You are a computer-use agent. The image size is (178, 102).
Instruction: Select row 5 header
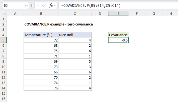pyautogui.click(x=3, y=40)
